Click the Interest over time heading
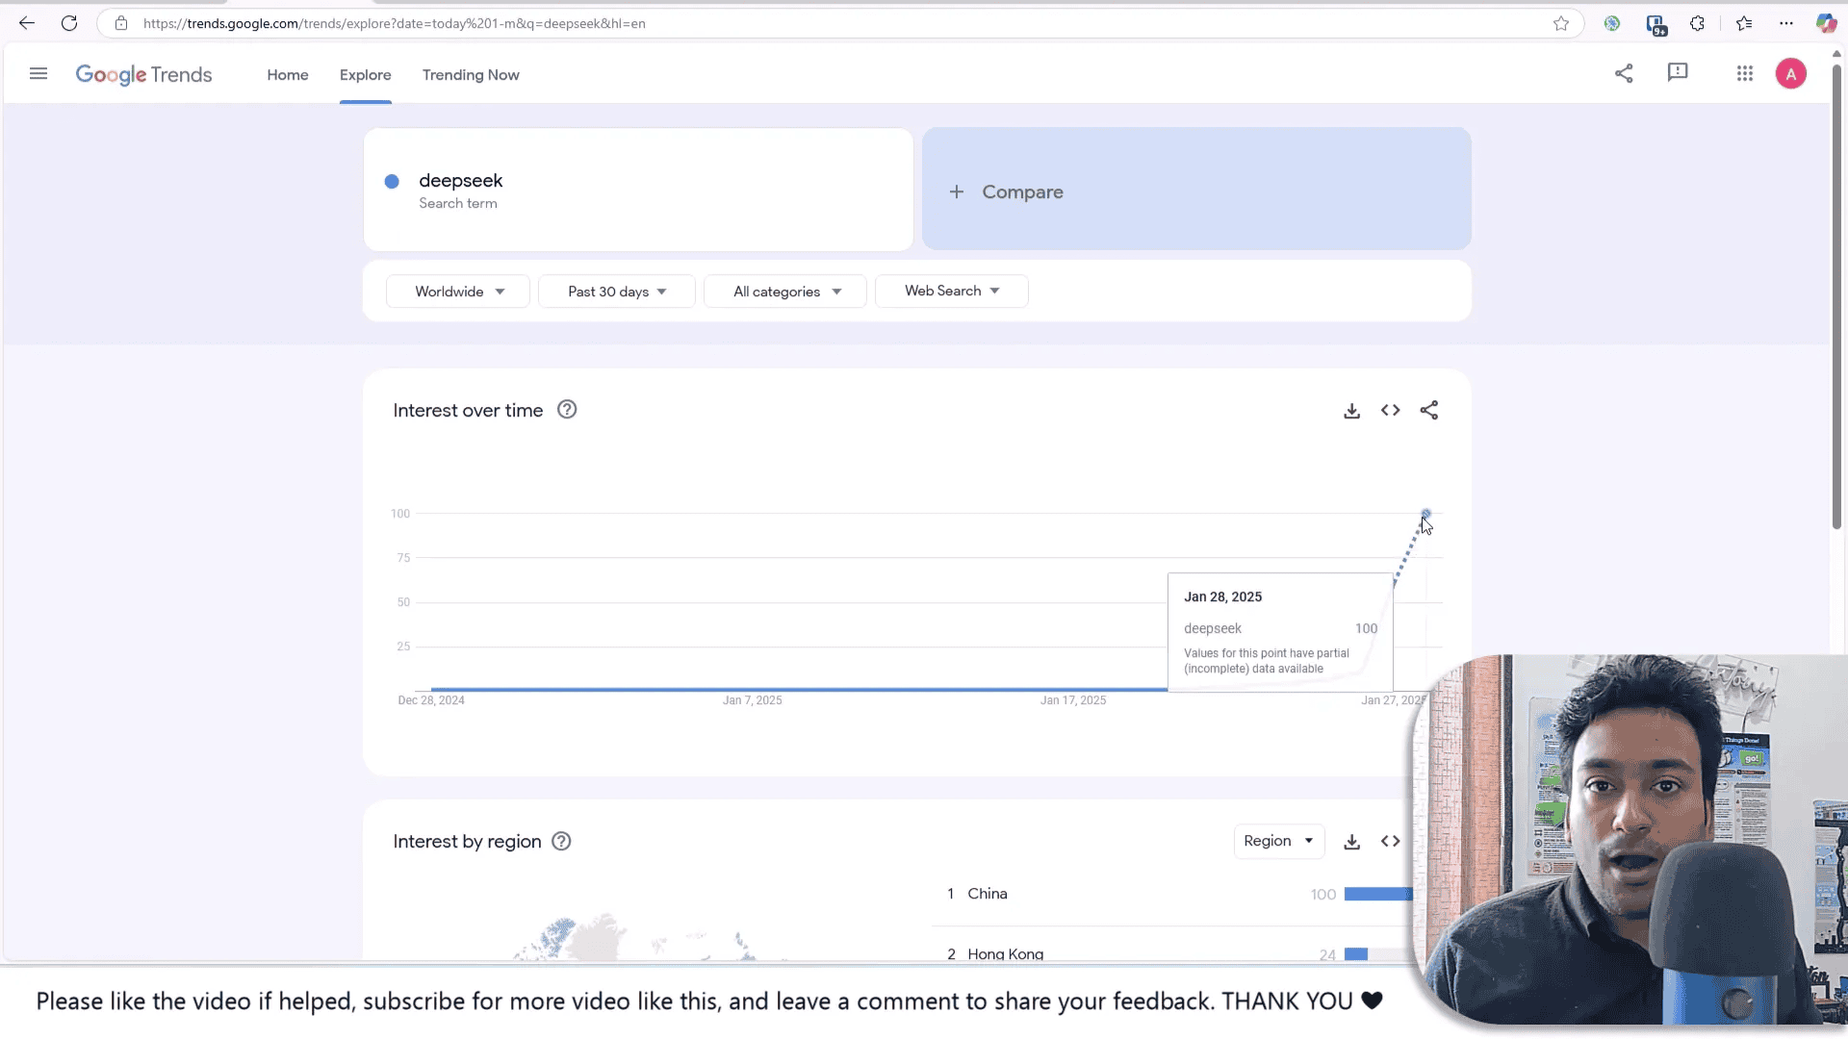This screenshot has width=1848, height=1039. point(468,411)
